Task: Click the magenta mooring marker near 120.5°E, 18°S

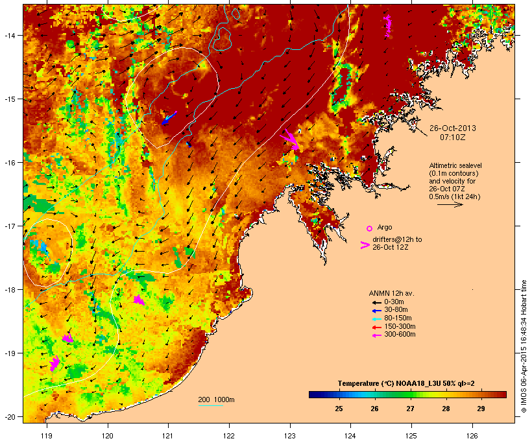Action: 139,300
